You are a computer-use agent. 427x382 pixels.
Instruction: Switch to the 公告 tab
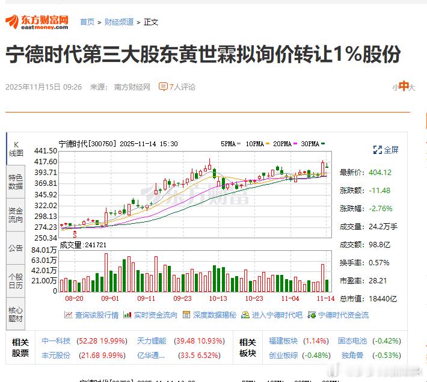point(16,248)
